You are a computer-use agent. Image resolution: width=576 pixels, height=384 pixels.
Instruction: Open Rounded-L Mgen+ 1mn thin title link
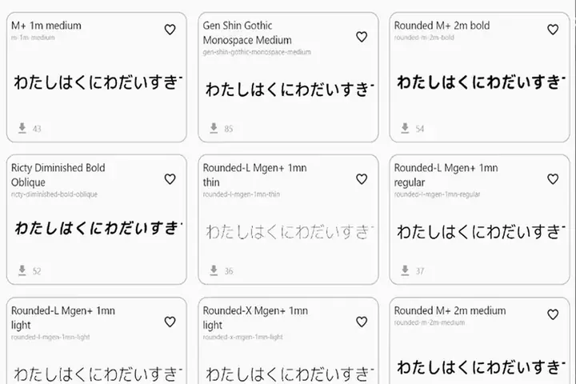pyautogui.click(x=254, y=175)
